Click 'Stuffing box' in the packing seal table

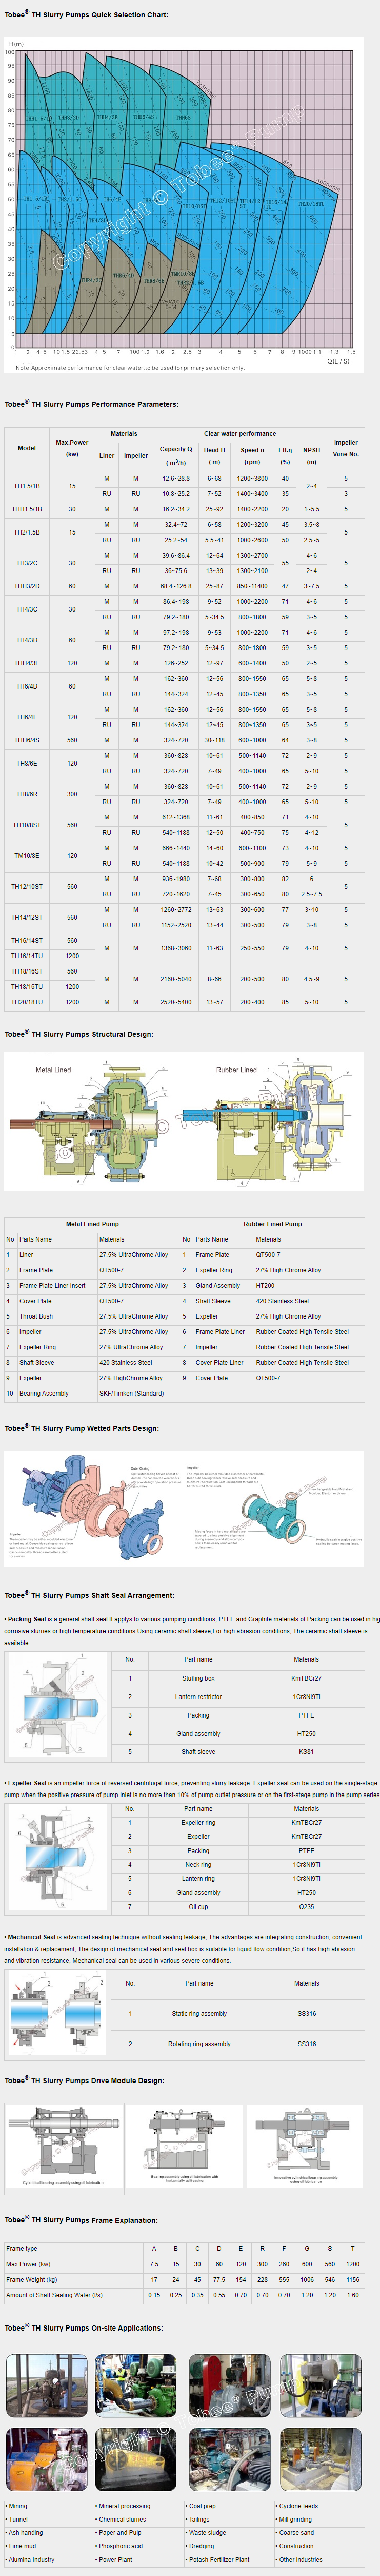(x=198, y=1678)
